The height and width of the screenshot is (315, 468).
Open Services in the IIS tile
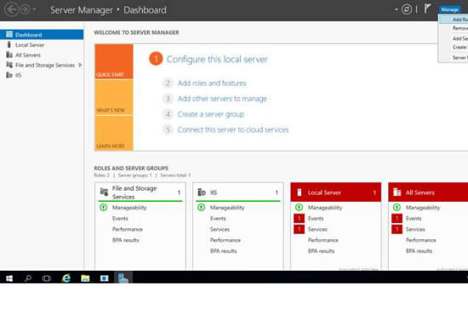220,229
